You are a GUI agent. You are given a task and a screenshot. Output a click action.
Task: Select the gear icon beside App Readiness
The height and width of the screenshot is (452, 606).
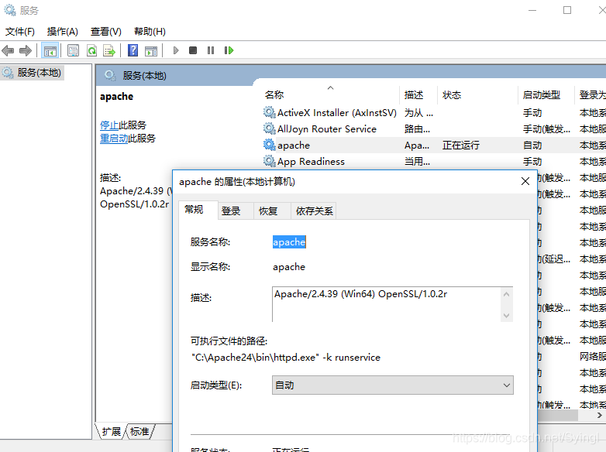269,161
